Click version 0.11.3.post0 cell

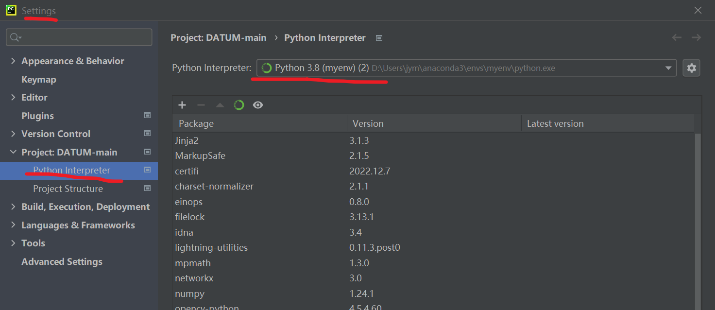click(x=375, y=247)
